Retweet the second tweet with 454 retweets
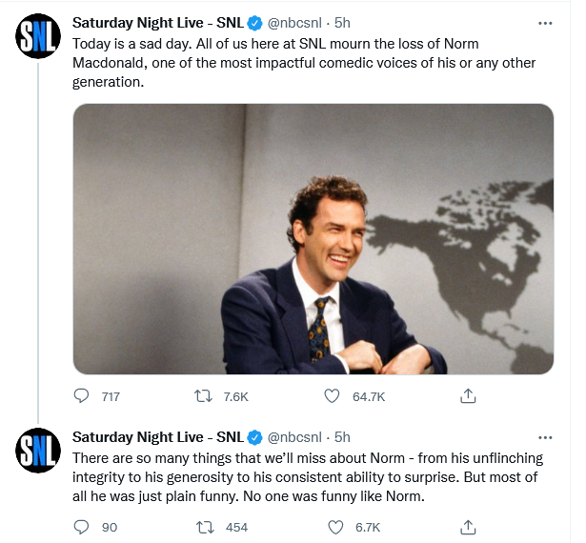This screenshot has width=586, height=543. pyautogui.click(x=204, y=526)
